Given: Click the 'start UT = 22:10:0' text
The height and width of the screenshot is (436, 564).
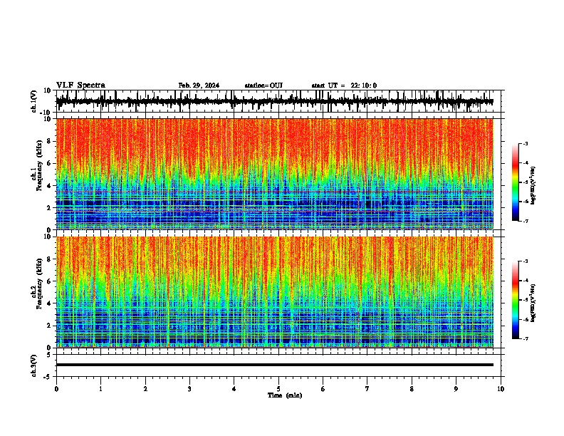Looking at the screenshot, I should tap(344, 85).
